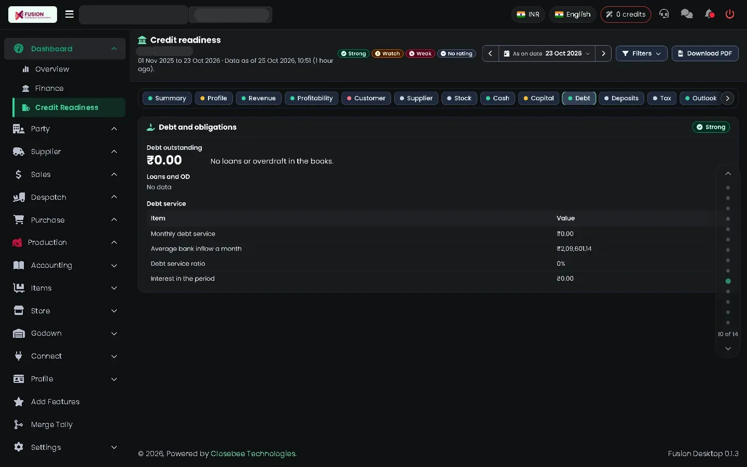Viewport: 747px width, 467px height.
Task: Open the Finance dashboard page
Action: pos(69,88)
